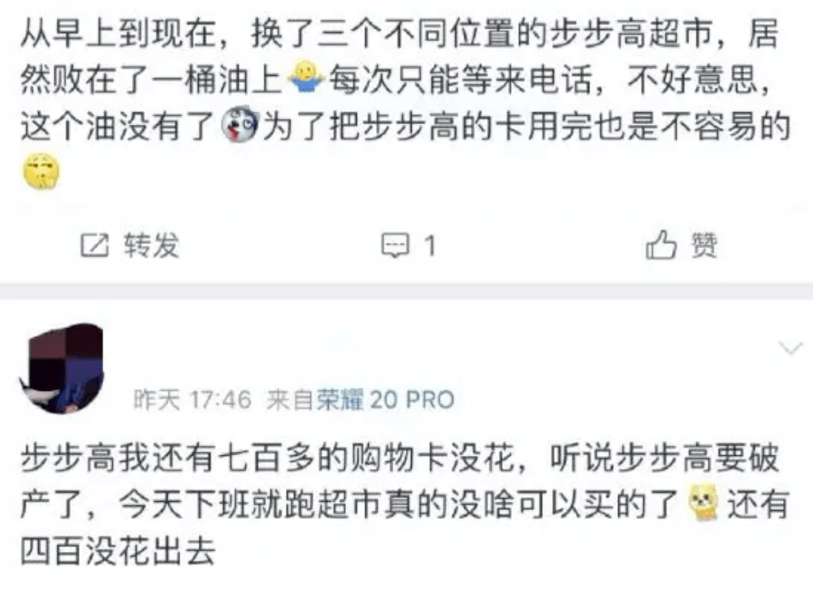Tap the yellow dog emoji in second post

(702, 502)
